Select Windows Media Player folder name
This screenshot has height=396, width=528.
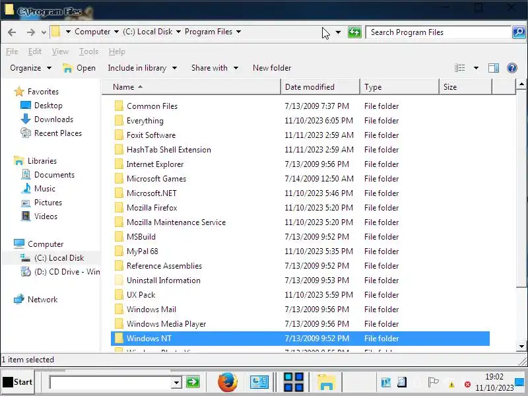click(166, 324)
